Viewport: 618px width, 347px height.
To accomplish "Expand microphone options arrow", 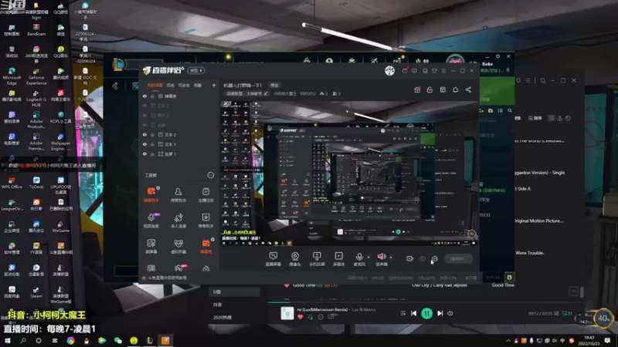I will pyautogui.click(x=368, y=258).
